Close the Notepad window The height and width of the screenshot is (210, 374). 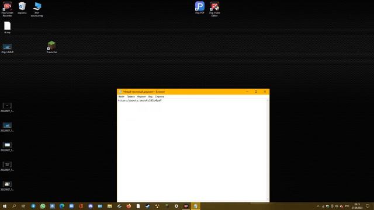click(265, 92)
